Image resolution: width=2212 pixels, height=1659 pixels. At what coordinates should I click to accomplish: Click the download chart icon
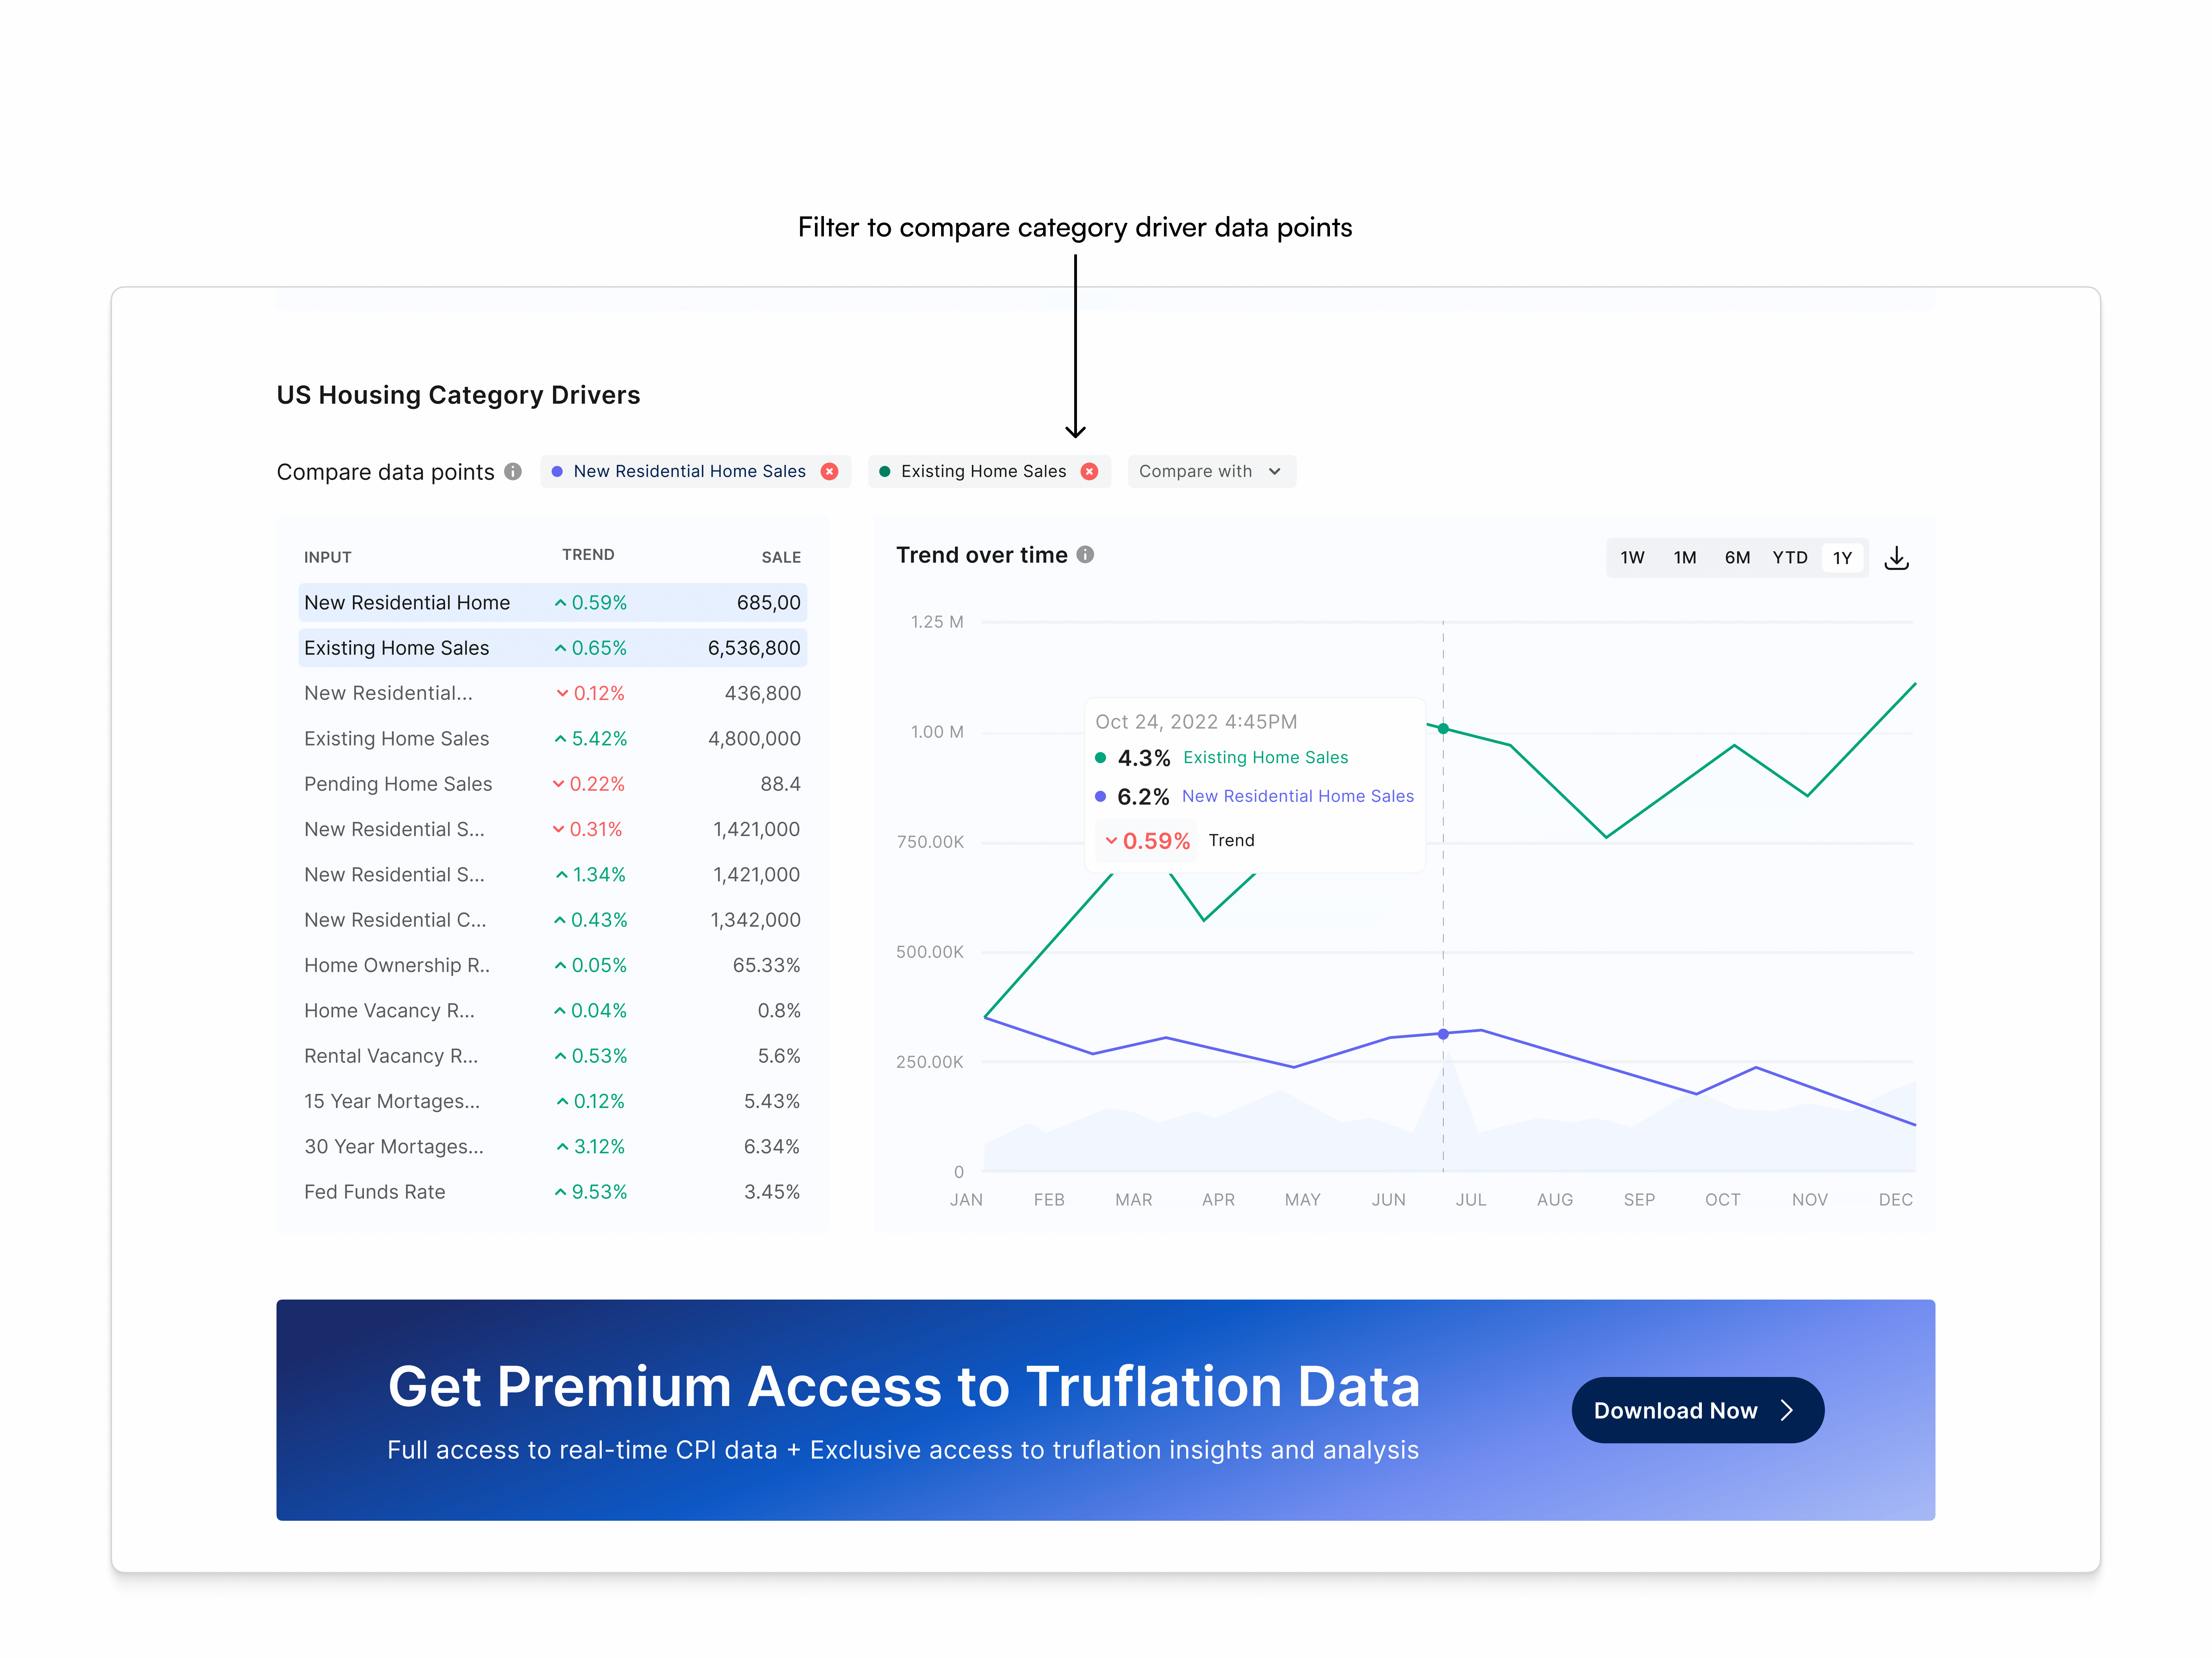click(x=1897, y=557)
